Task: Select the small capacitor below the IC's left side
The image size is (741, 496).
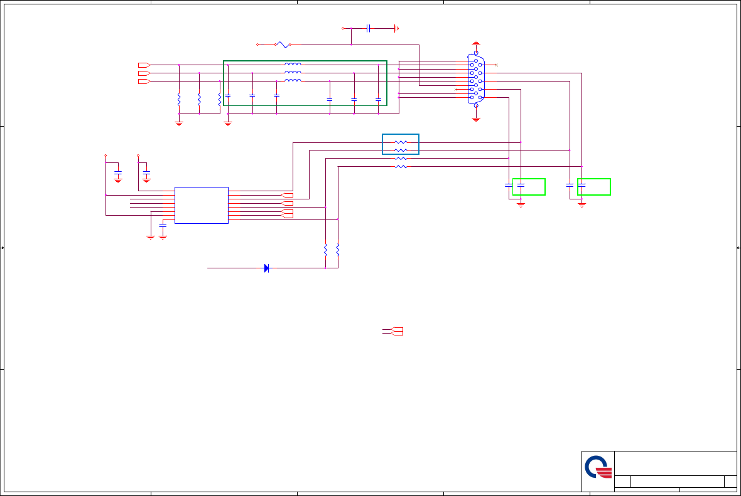Action: click(x=163, y=226)
